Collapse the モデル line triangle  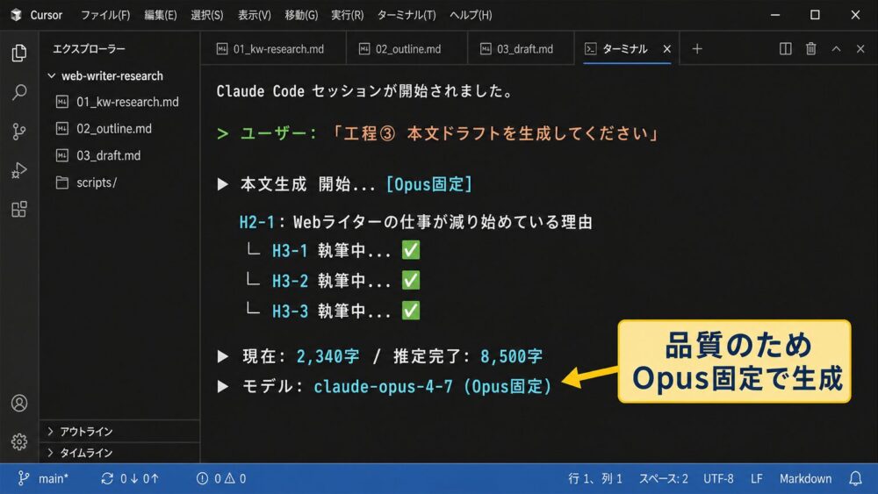coord(223,386)
